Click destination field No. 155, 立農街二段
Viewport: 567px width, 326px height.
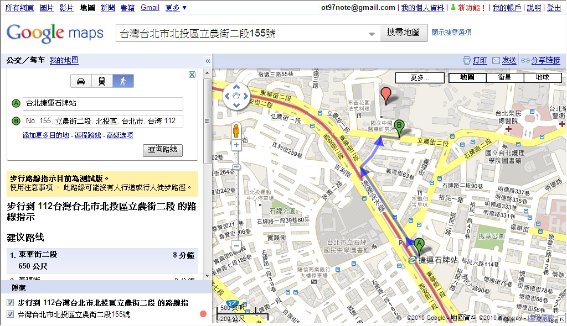(x=103, y=121)
